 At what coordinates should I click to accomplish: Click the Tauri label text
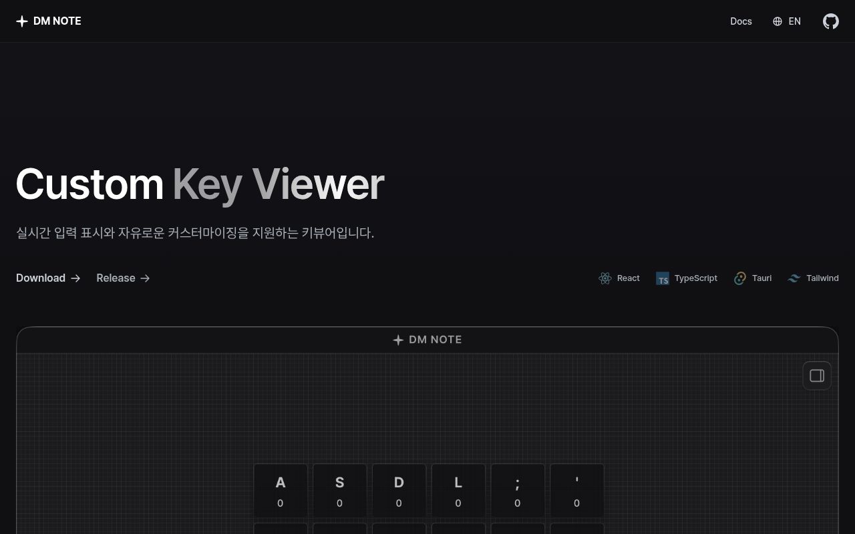pyautogui.click(x=762, y=278)
